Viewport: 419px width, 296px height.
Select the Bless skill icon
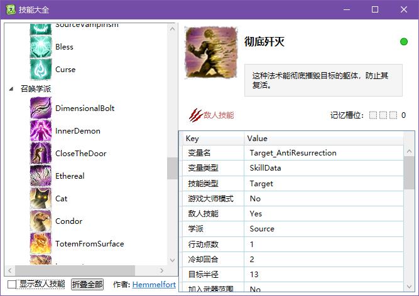[41, 47]
